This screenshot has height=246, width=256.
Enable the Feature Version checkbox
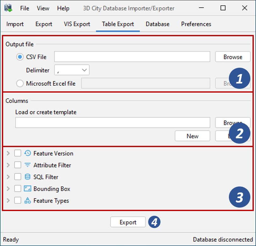coord(18,153)
